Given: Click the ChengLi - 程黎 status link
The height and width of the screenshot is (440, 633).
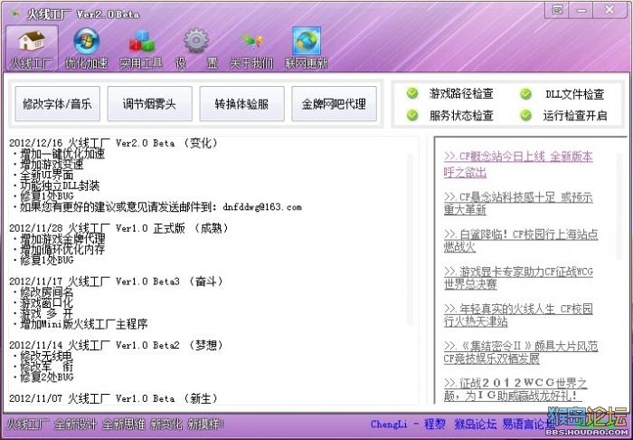Looking at the screenshot, I should pos(408,425).
